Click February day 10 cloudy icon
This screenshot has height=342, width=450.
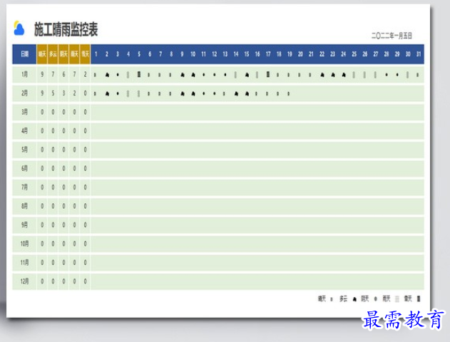point(193,93)
